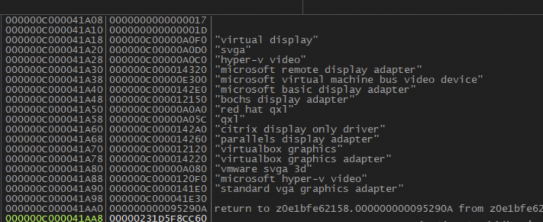Click value 000000000000001D
Viewport: 543px width, 222px height.
[158, 30]
